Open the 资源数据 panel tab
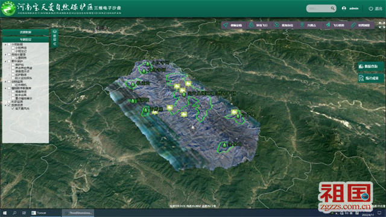 (x=25, y=32)
